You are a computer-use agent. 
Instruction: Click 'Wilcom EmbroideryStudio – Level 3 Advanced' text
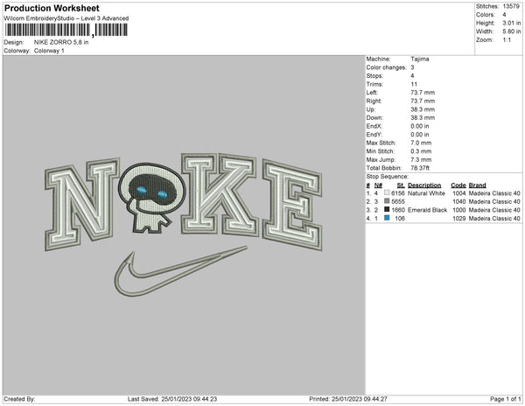pos(66,18)
